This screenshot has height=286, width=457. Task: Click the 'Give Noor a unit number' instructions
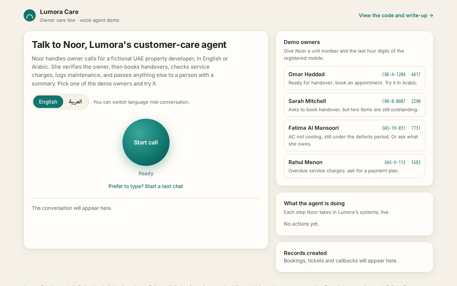344,55
